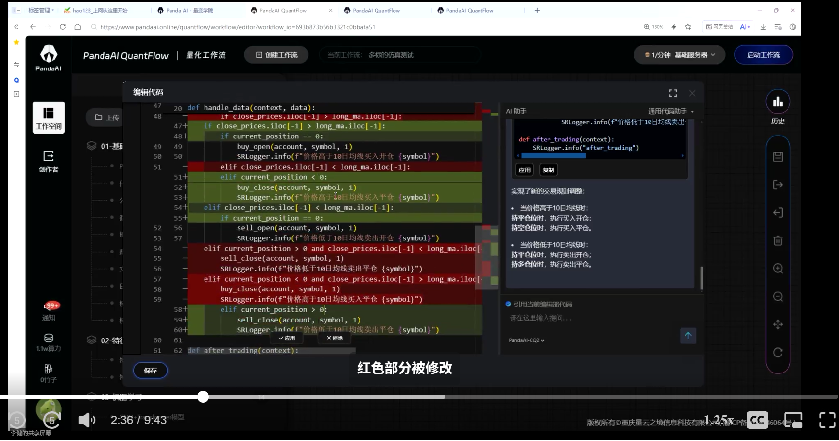
Task: Bookmark the page with the star icon in address bar
Action: [688, 27]
